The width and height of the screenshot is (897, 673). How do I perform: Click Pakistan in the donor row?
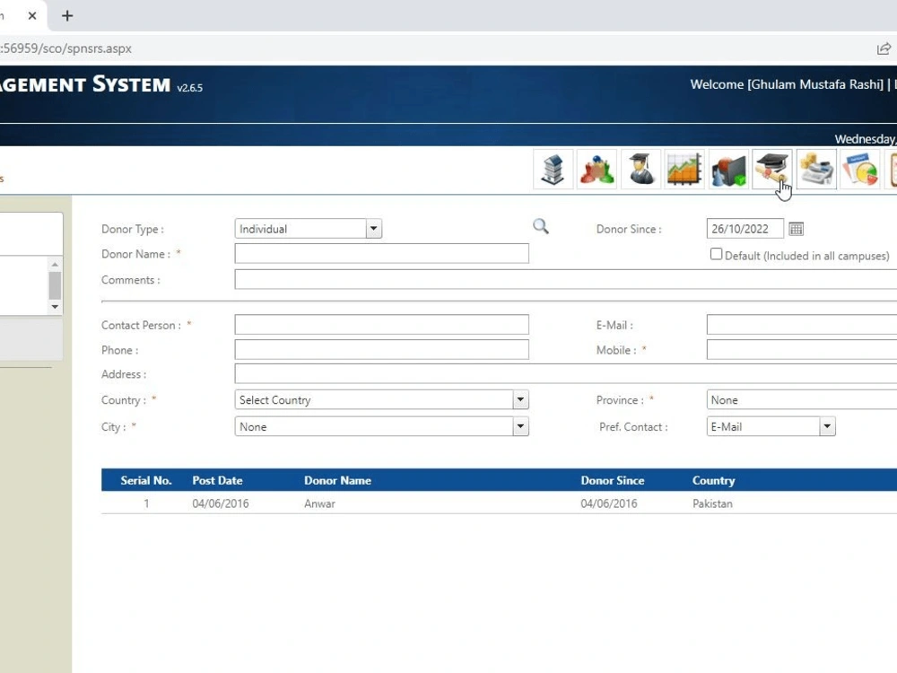712,503
